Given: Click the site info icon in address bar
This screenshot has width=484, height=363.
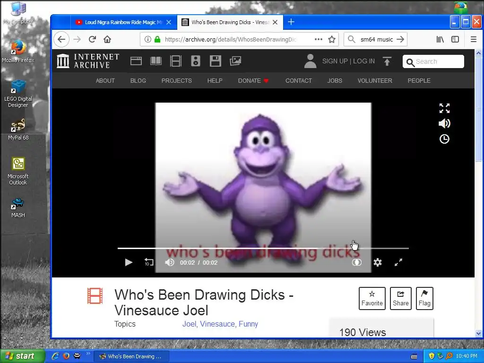Looking at the screenshot, I should (x=148, y=39).
